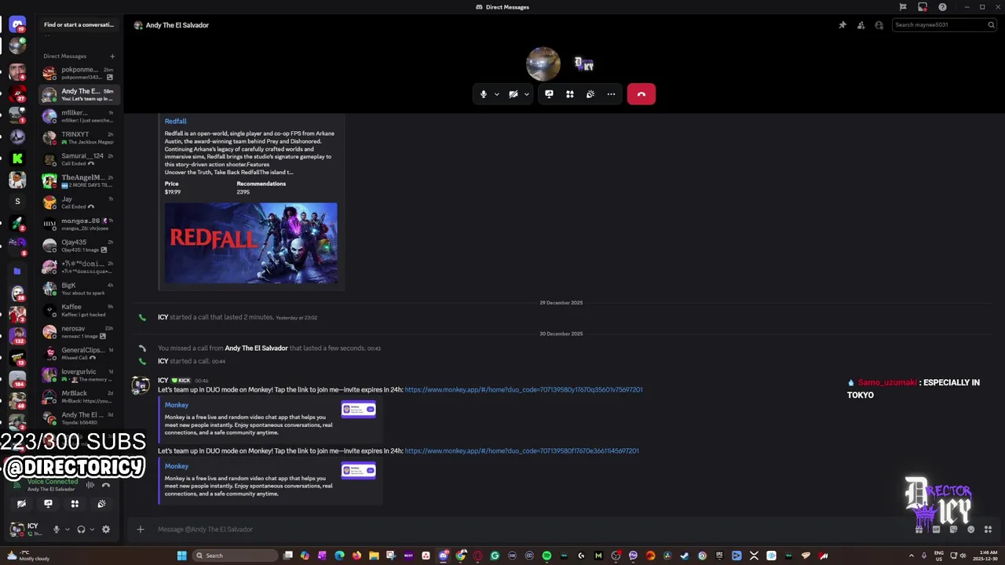This screenshot has width=1005, height=565.
Task: Focus the Search maynee5031 field
Action: click(944, 25)
